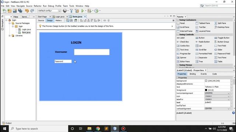Pick the Combo Box component in Palette
The height and width of the screenshot is (132, 236).
click(x=183, y=45)
